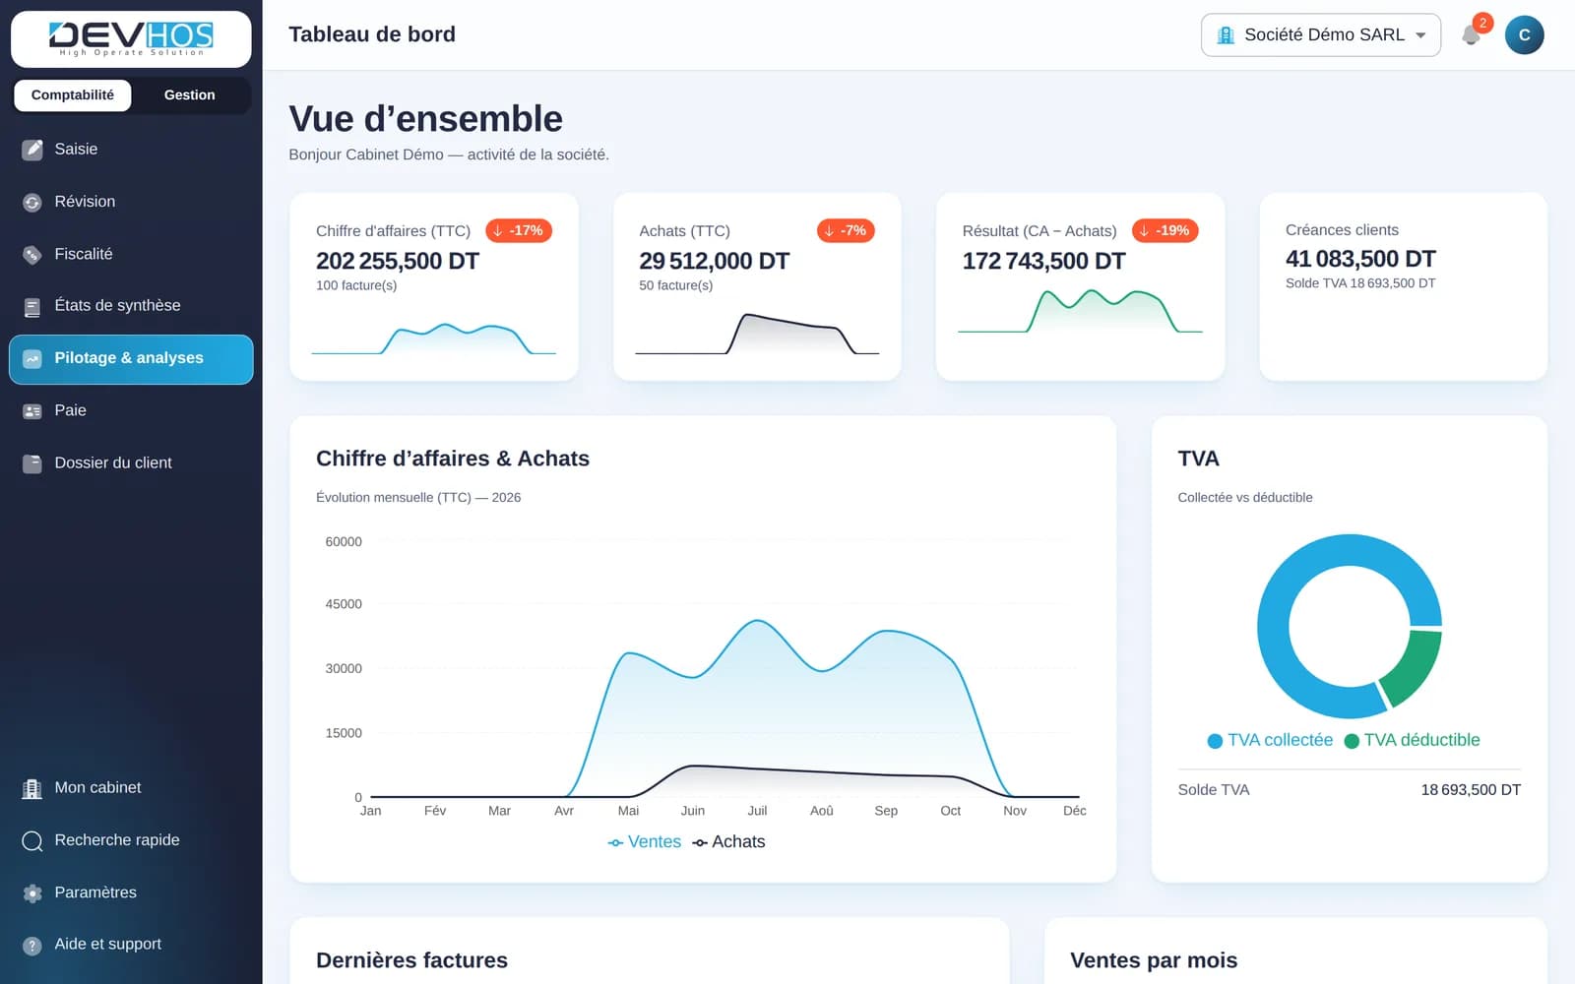
Task: Open Paramètres page
Action: (131, 892)
